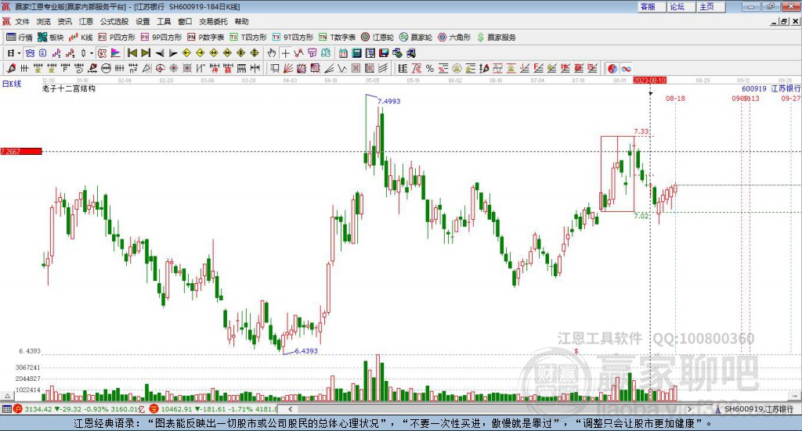The image size is (802, 431).
Task: Open the 设置 menu
Action: click(143, 21)
